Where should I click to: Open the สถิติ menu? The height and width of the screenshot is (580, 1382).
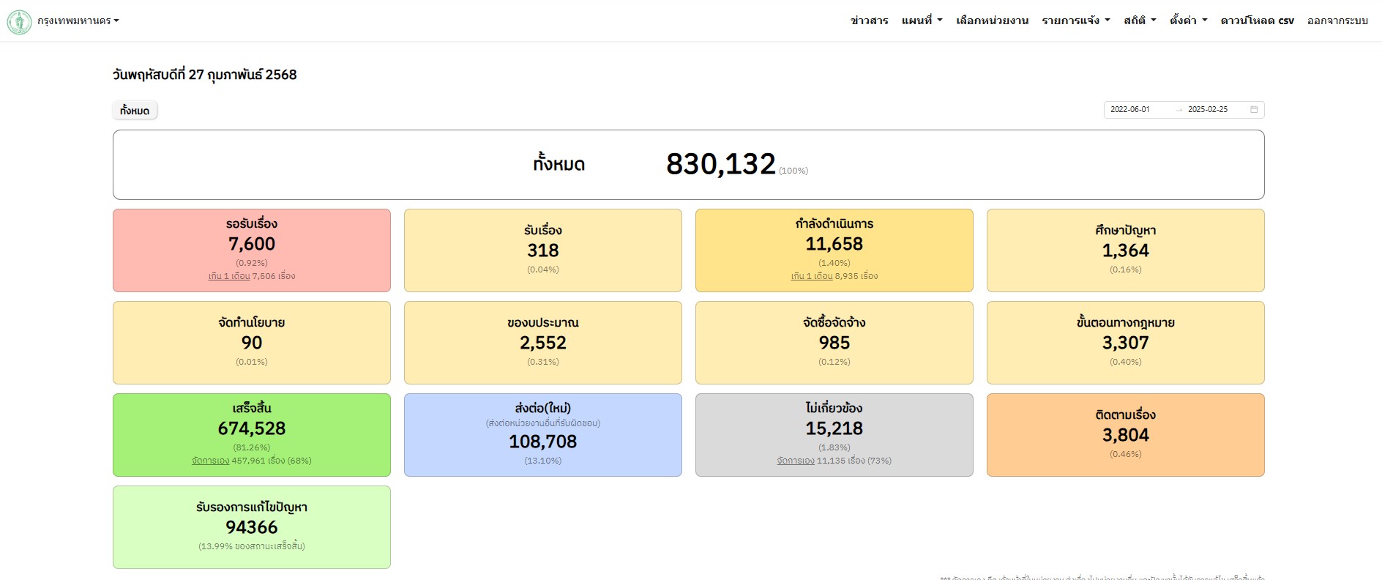(x=1140, y=21)
